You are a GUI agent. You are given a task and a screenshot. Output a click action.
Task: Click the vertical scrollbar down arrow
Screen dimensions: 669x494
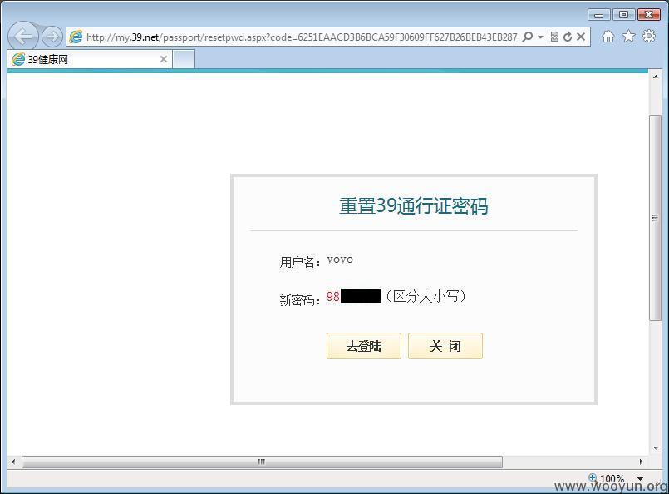point(656,448)
